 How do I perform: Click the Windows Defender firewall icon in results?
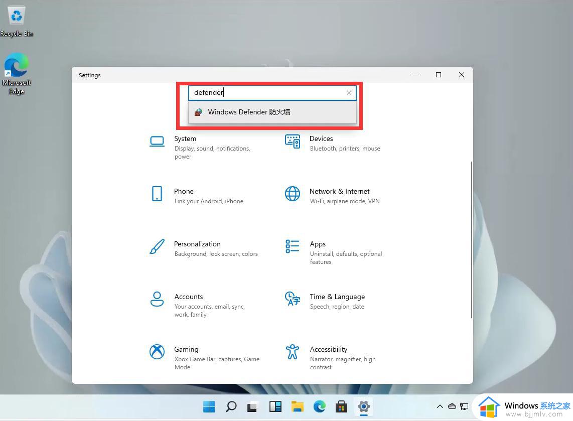(x=198, y=112)
